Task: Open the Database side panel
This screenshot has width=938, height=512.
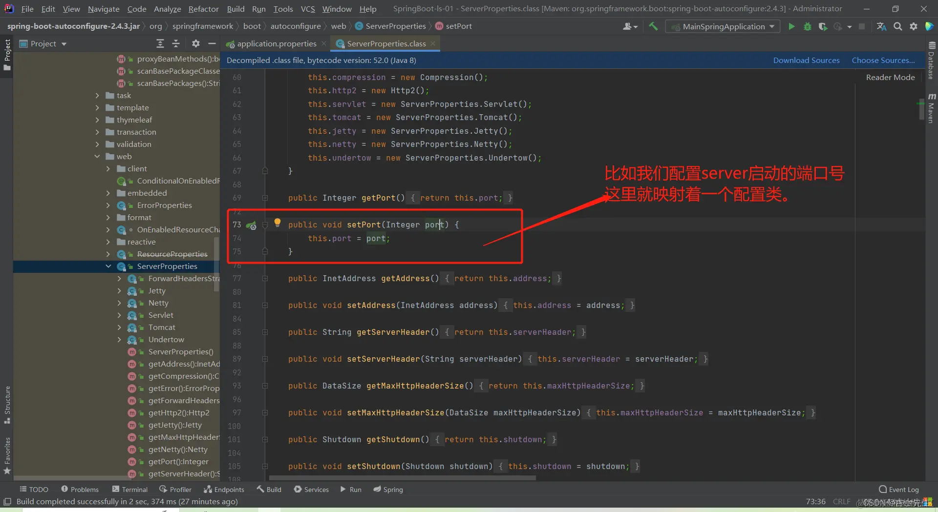Action: tap(931, 60)
